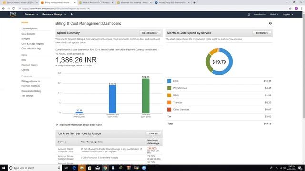
Task: Open the account name dropdown
Action: [260, 15]
